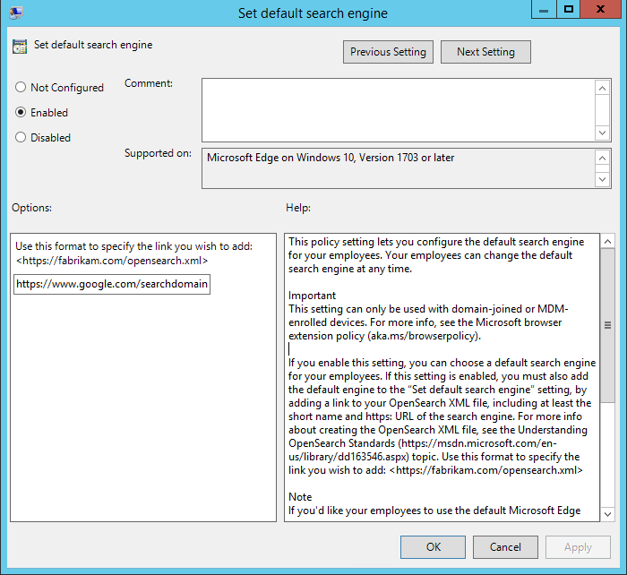The image size is (627, 575).
Task: Click the Help pane scrollbar thumb
Action: pos(608,325)
